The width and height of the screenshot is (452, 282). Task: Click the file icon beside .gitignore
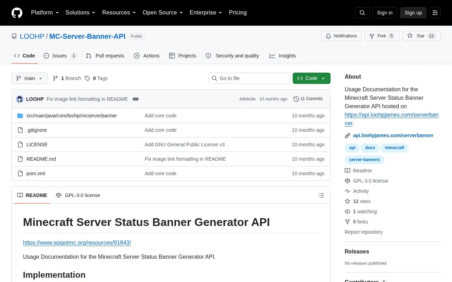coord(20,130)
